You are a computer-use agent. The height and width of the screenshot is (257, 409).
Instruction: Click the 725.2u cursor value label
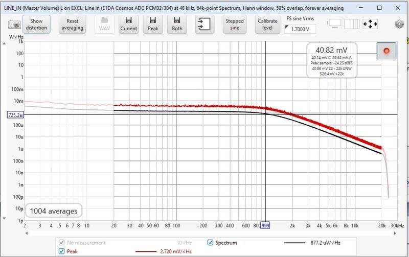click(x=15, y=115)
